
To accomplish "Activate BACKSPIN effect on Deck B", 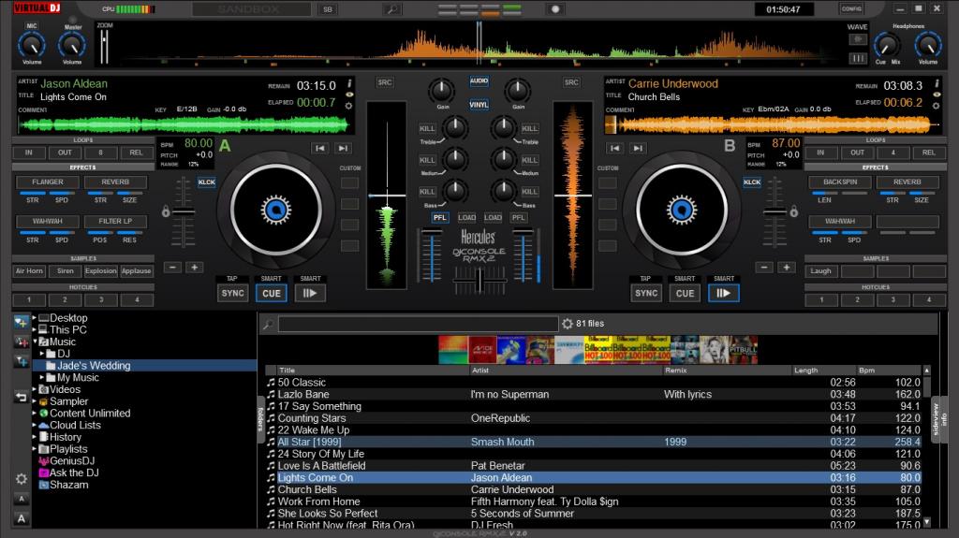I will click(840, 182).
